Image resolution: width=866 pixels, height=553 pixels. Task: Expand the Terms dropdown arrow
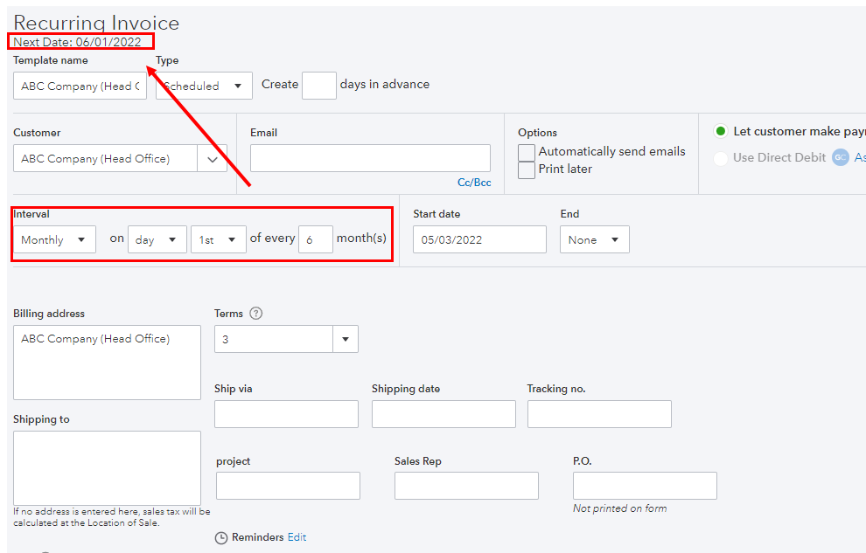point(345,339)
